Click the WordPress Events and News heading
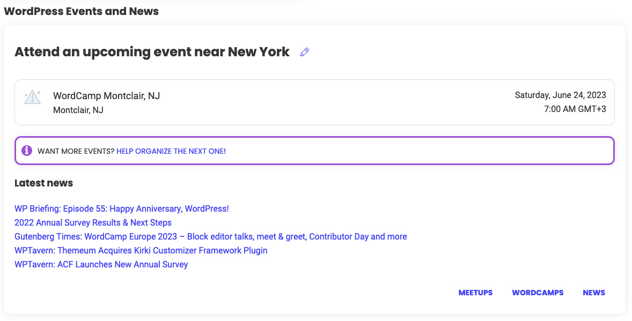Image resolution: width=632 pixels, height=321 pixels. pyautogui.click(x=82, y=11)
